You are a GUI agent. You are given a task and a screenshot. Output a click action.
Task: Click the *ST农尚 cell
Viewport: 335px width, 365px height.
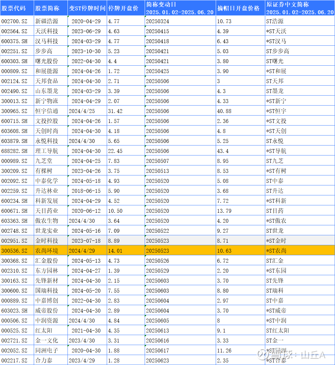pos(300,251)
